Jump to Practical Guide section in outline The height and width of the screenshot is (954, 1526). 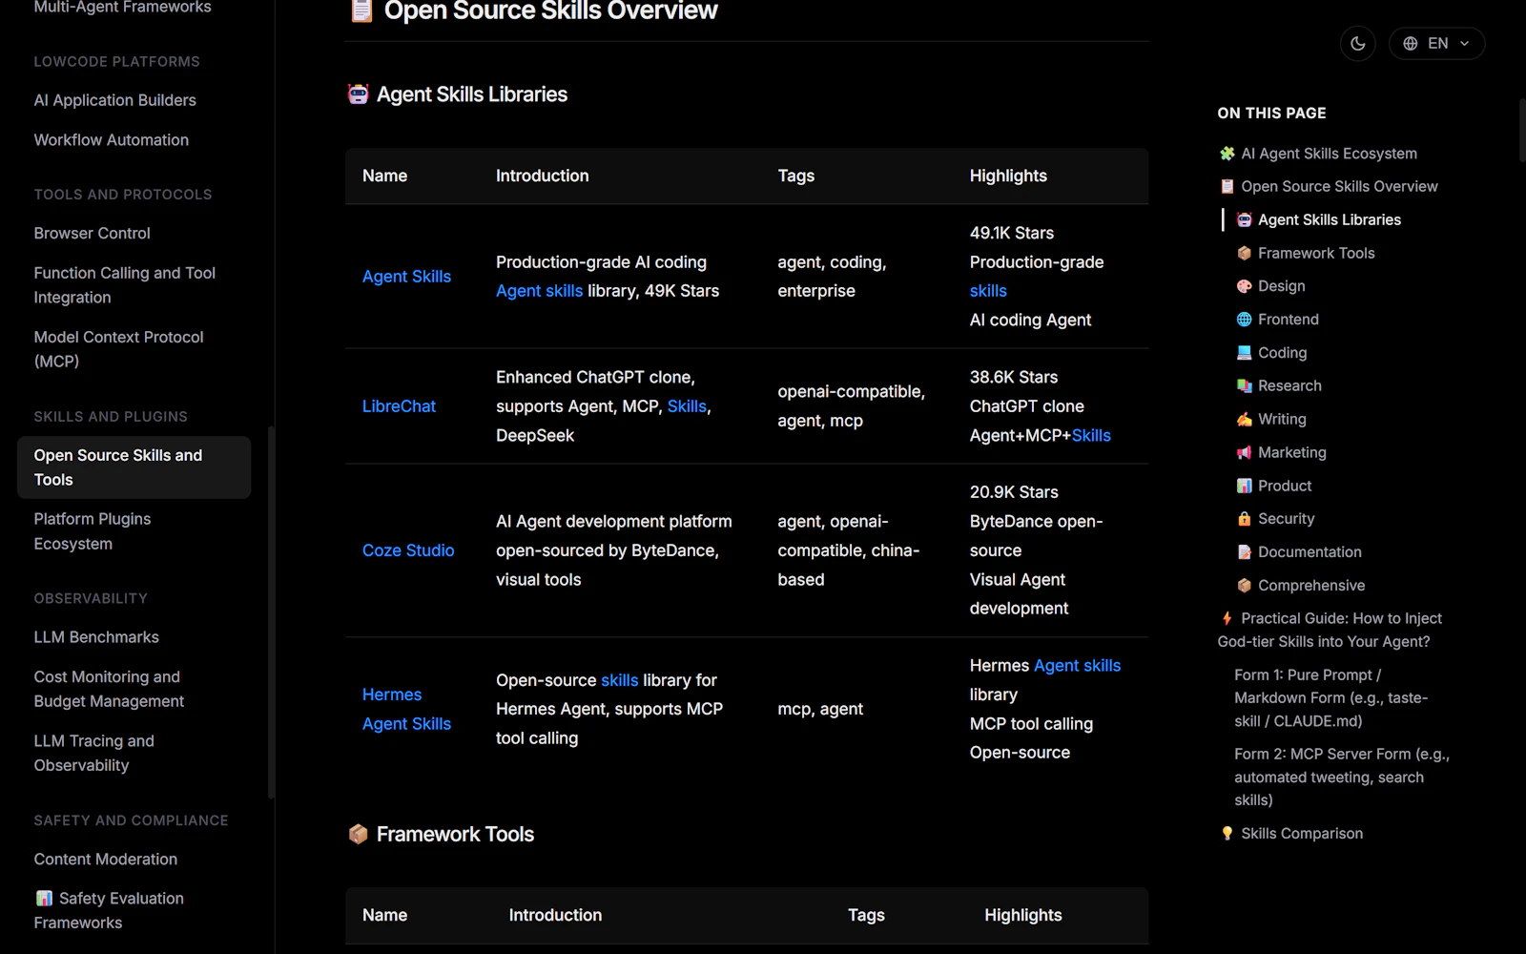click(1330, 631)
